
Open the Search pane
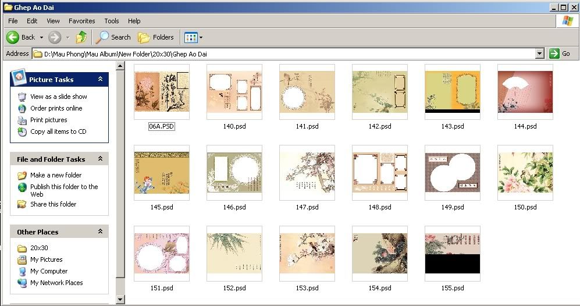[x=113, y=37]
